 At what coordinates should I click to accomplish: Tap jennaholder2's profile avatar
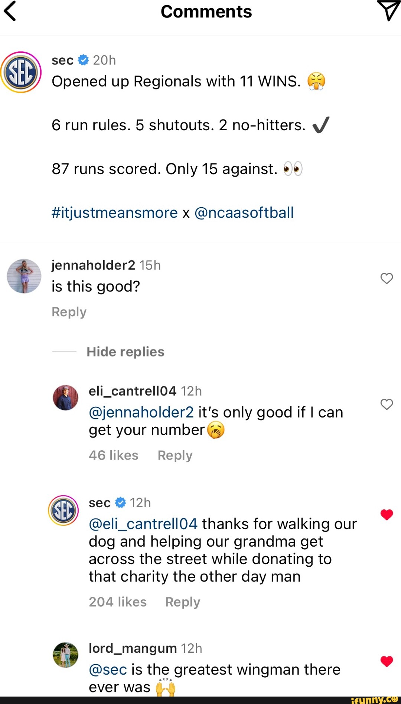(24, 276)
